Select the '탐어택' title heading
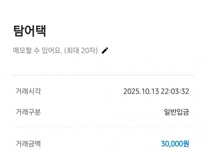Viewport: 207px width, 151px height. [x=30, y=31]
